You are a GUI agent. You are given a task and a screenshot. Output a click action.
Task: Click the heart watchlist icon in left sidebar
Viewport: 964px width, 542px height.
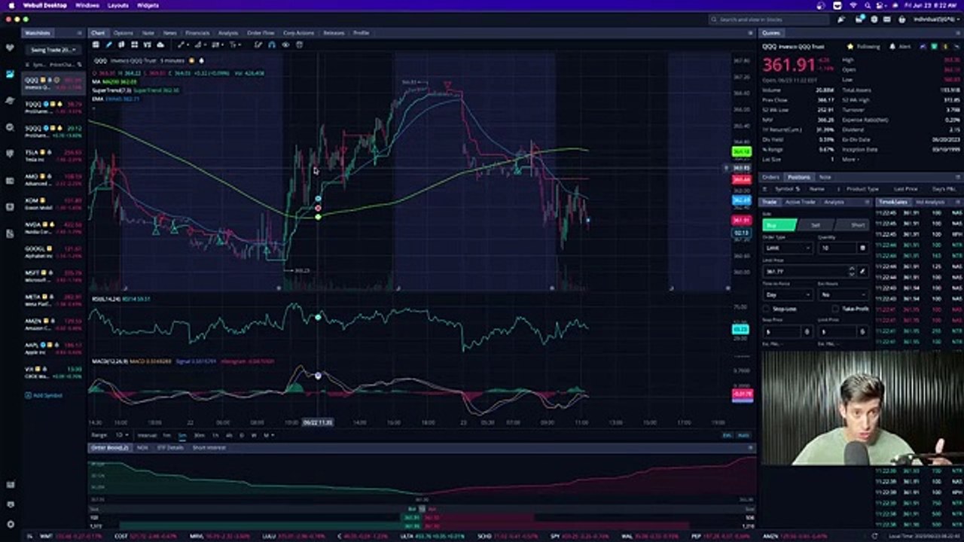[x=10, y=47]
